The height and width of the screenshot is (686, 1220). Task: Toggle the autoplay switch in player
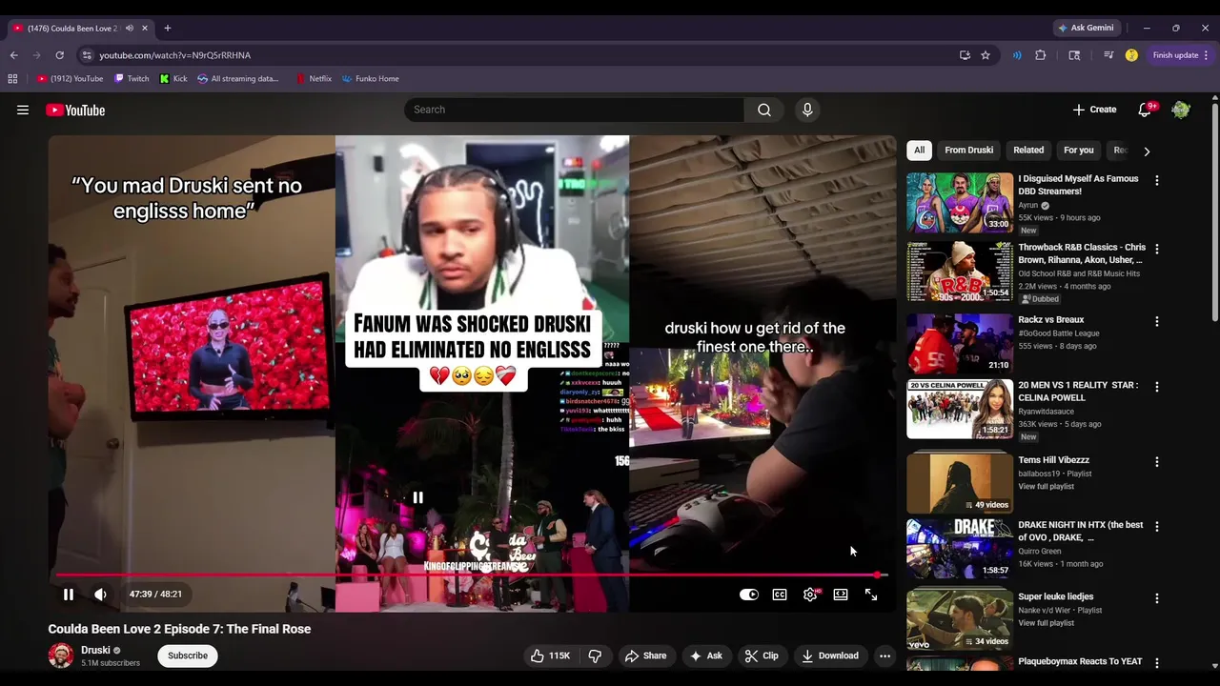(x=749, y=595)
